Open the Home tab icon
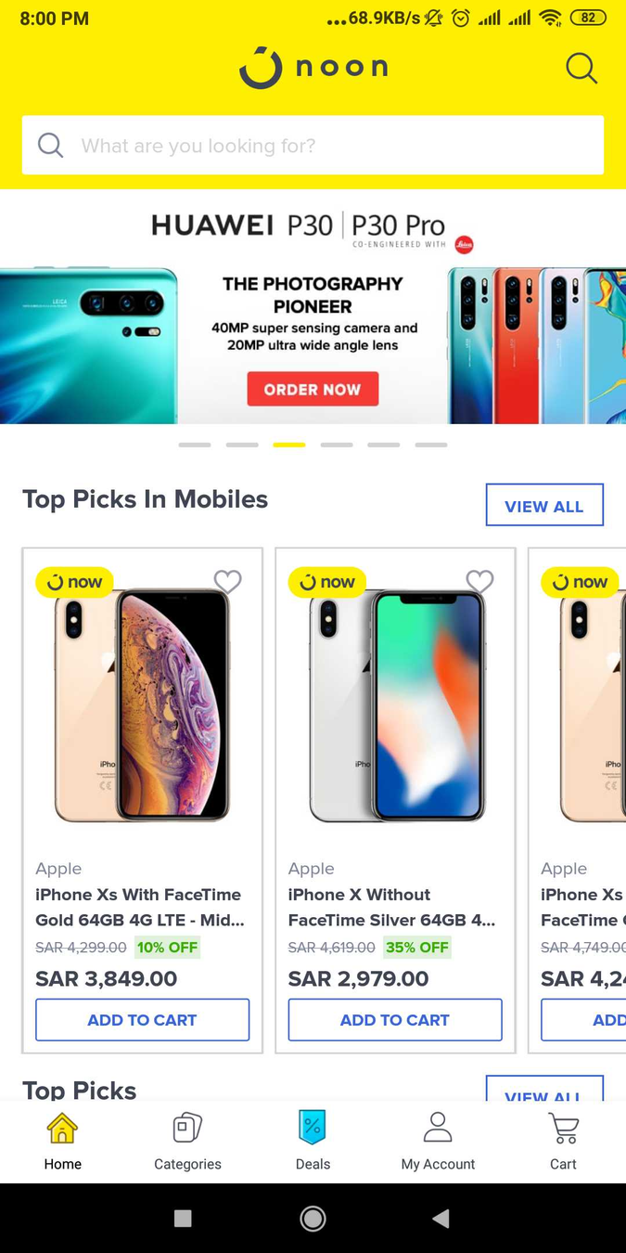This screenshot has width=626, height=1253. point(62,1129)
